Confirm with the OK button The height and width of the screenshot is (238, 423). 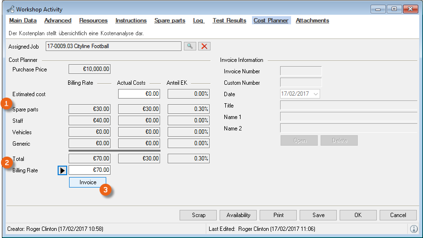point(358,215)
